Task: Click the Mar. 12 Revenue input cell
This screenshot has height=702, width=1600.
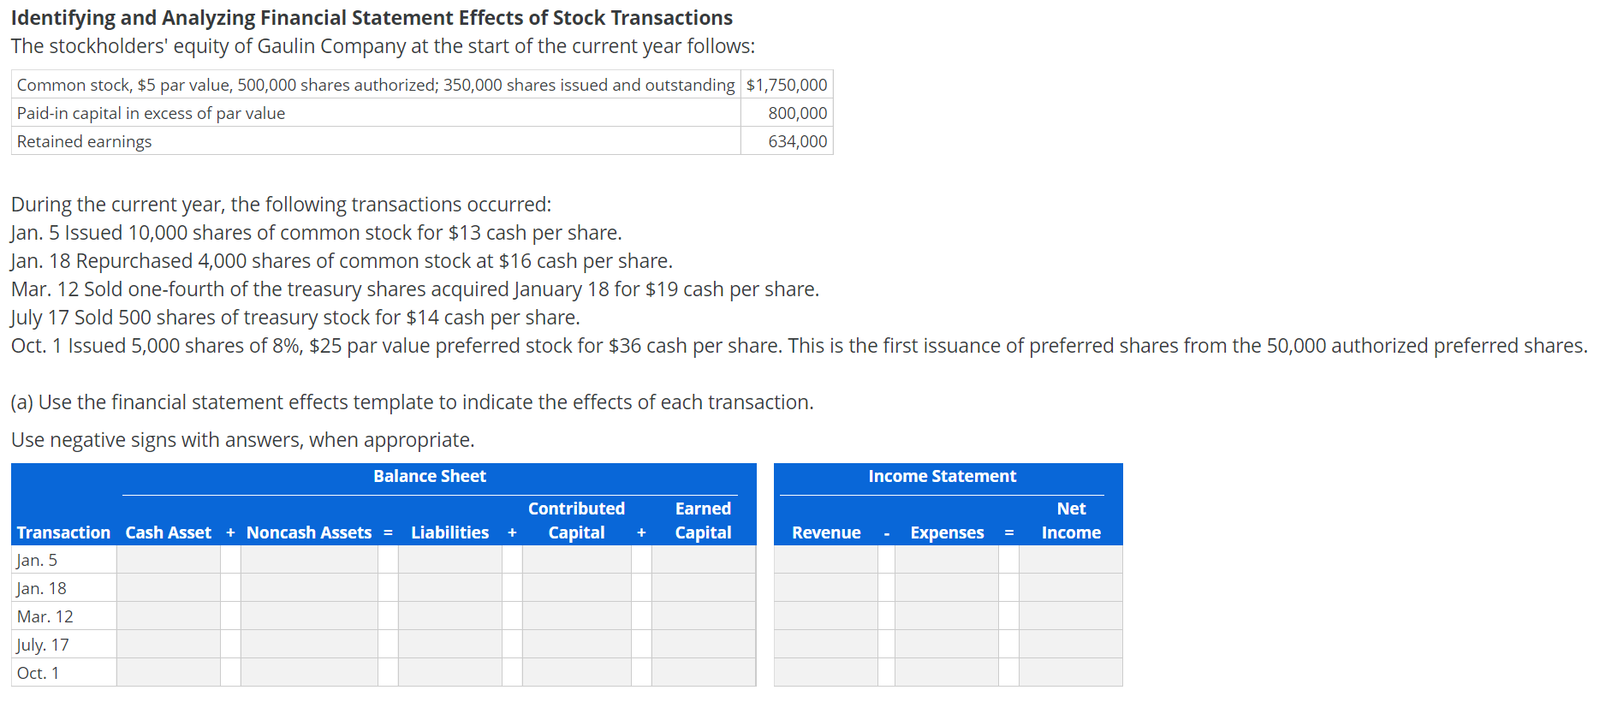Action: click(826, 616)
